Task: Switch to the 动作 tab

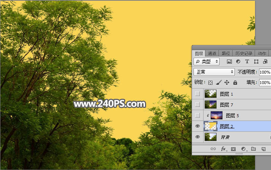Action: [262, 54]
